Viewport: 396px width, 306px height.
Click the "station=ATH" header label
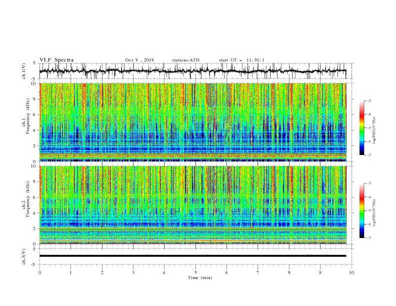(x=185, y=60)
